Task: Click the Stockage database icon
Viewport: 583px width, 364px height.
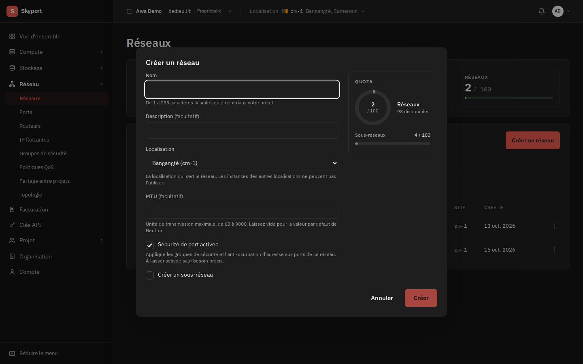Action: (x=12, y=68)
